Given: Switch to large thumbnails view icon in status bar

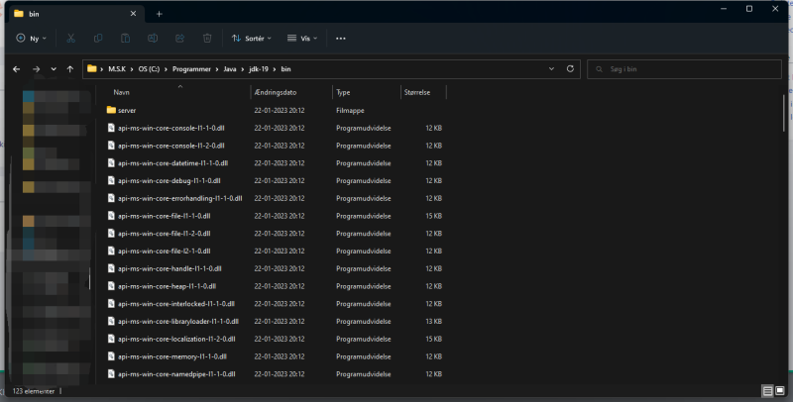Looking at the screenshot, I should click(x=780, y=391).
